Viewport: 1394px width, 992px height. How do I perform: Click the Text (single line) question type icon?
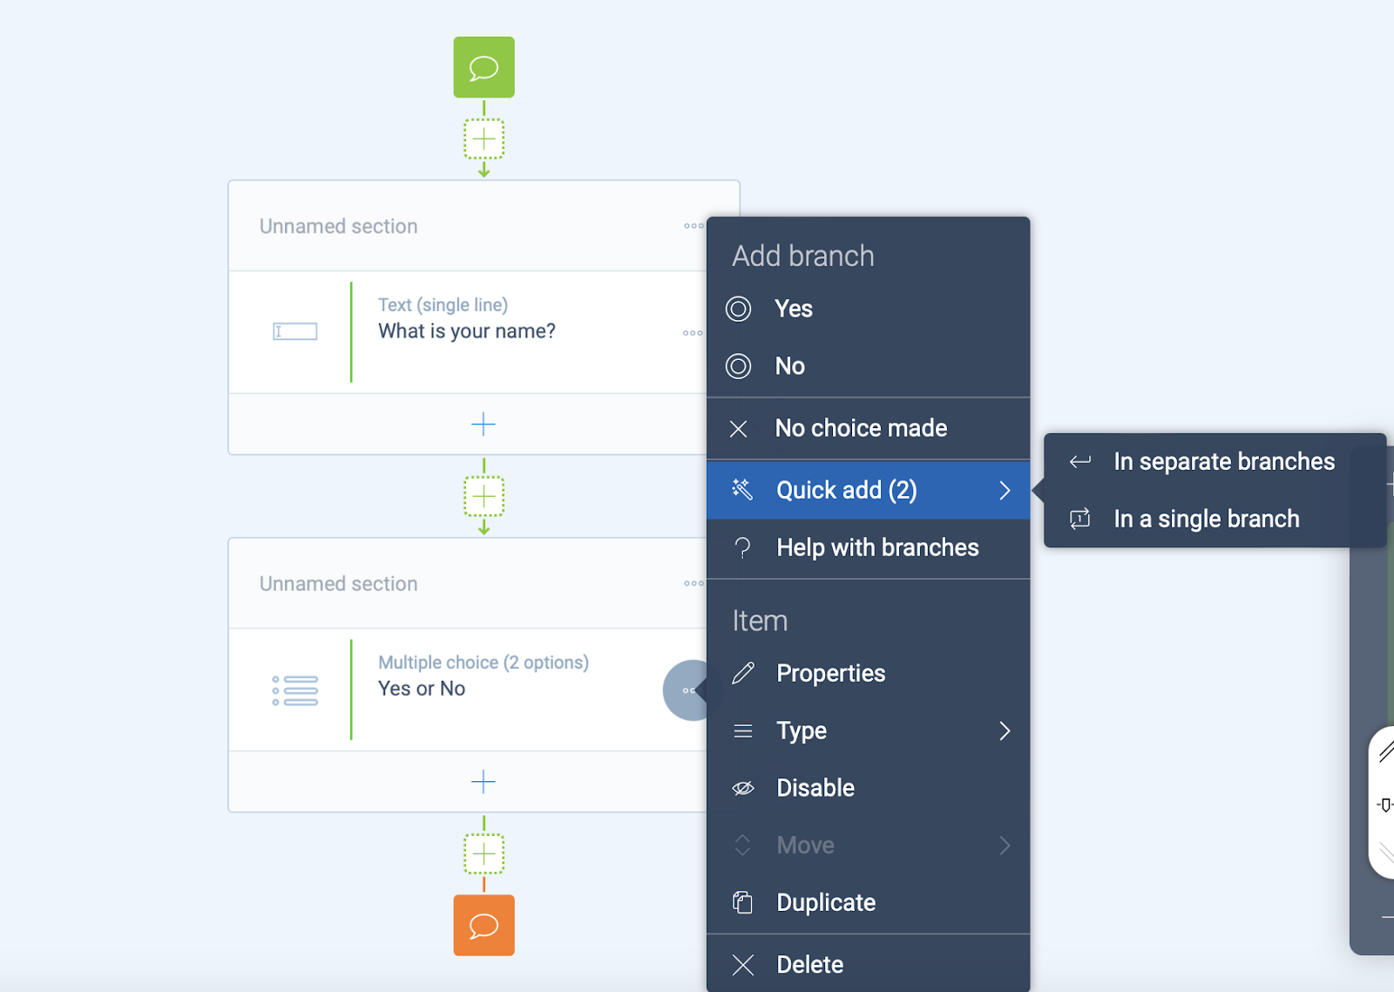[294, 331]
